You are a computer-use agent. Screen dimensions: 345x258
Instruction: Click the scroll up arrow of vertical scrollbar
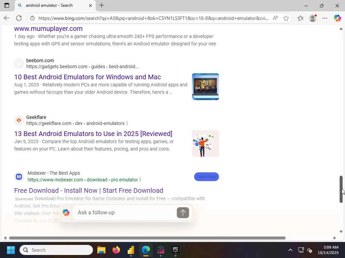click(x=341, y=29)
